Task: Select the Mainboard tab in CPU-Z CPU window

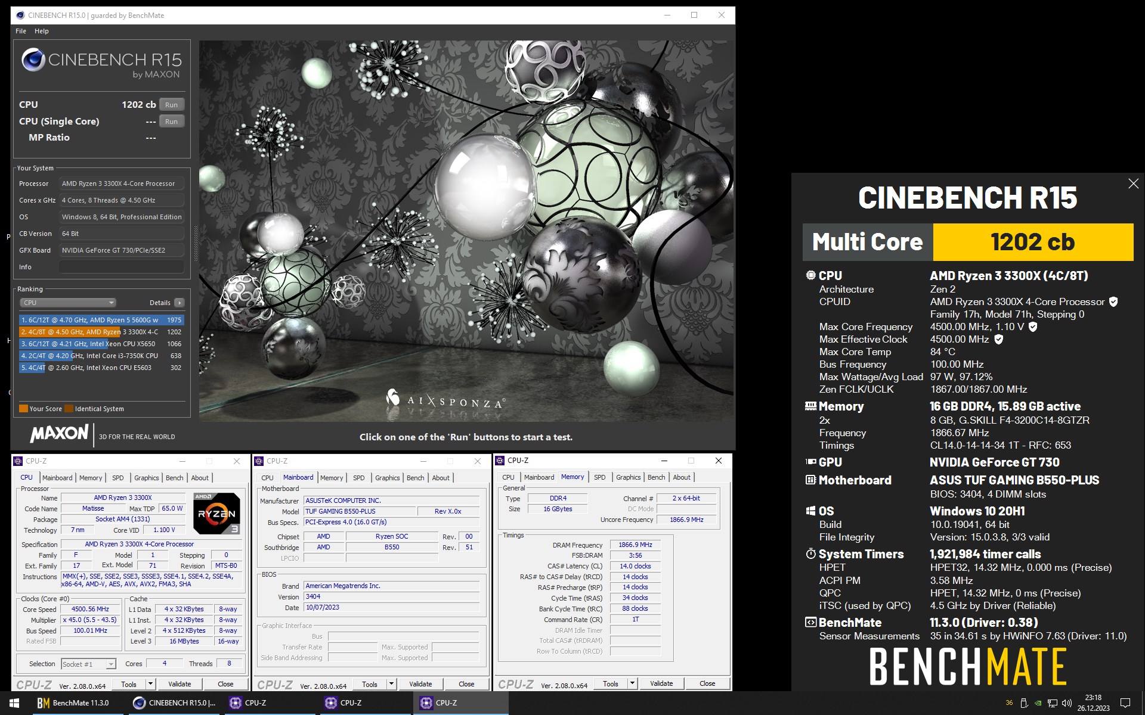Action: click(x=57, y=478)
